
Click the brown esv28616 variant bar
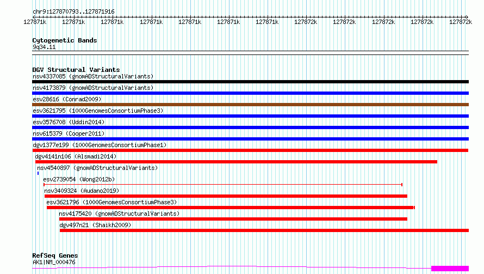tap(250, 105)
